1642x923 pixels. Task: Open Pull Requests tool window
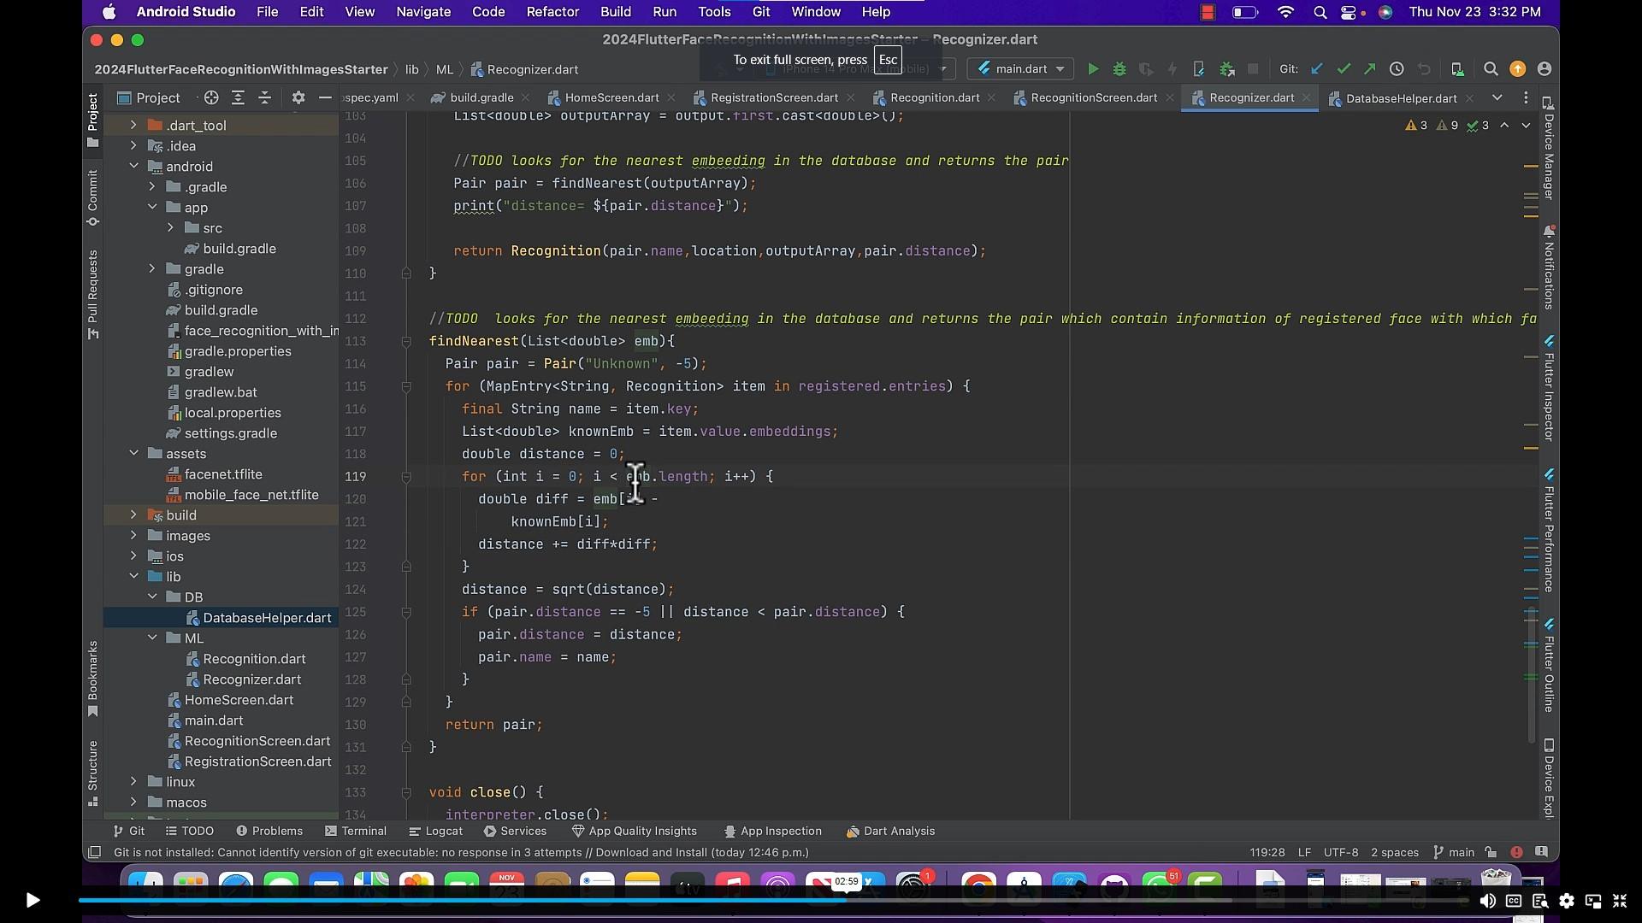(92, 295)
